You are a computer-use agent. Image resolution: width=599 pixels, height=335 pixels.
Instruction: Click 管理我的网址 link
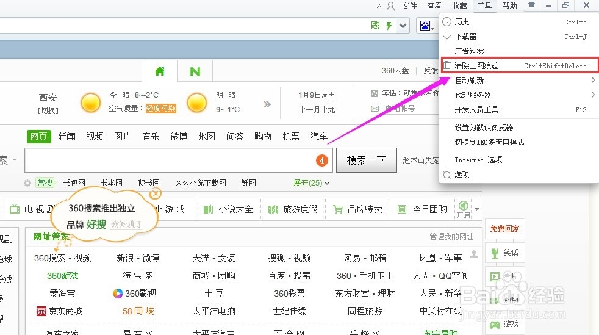pos(451,237)
